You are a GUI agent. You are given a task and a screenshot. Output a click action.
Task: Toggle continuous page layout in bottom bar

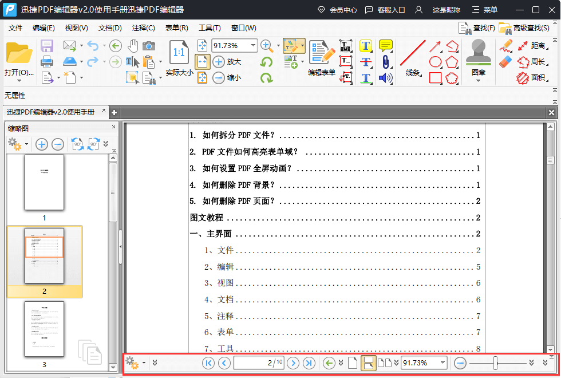[369, 363]
